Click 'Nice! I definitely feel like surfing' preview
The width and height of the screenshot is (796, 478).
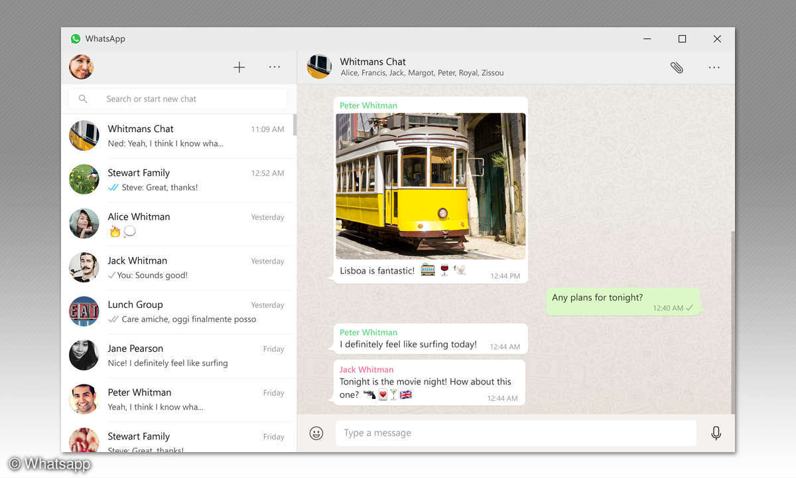168,362
